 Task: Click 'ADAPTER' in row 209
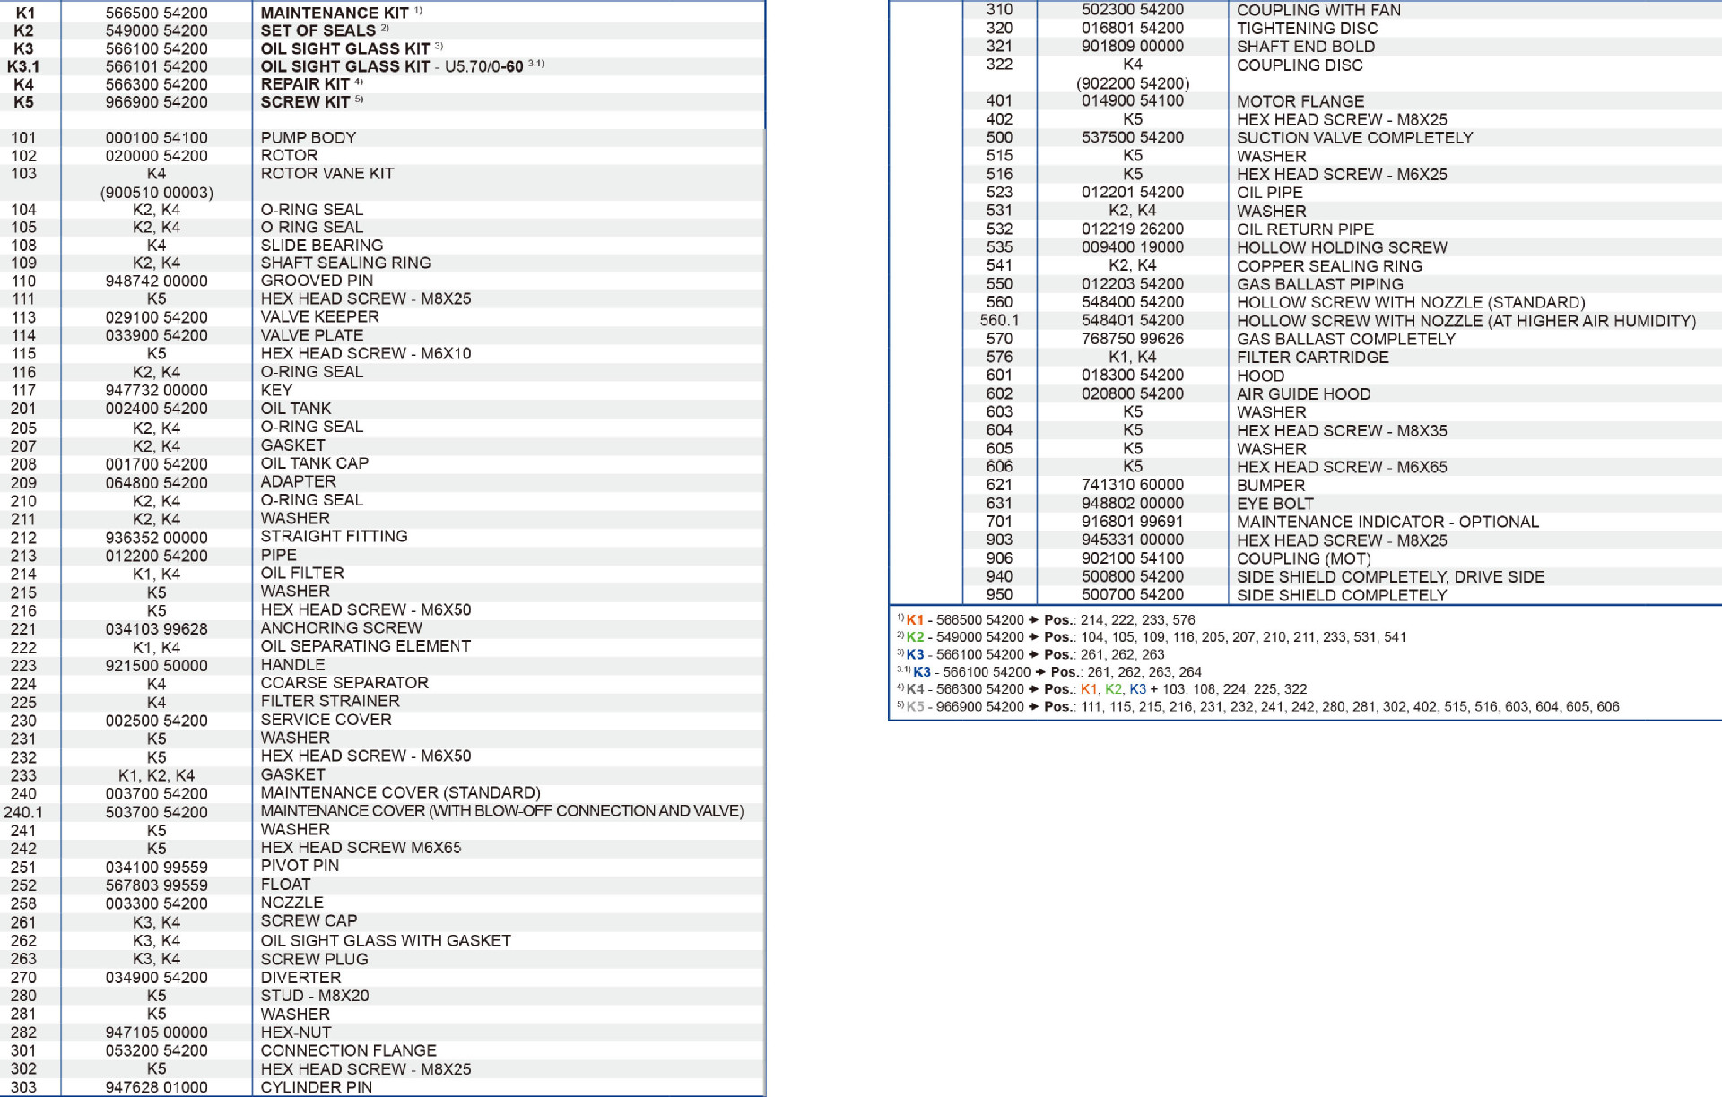(298, 482)
